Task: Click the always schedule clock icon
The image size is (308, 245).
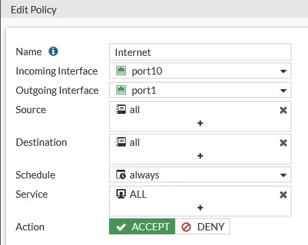Action: click(121, 174)
